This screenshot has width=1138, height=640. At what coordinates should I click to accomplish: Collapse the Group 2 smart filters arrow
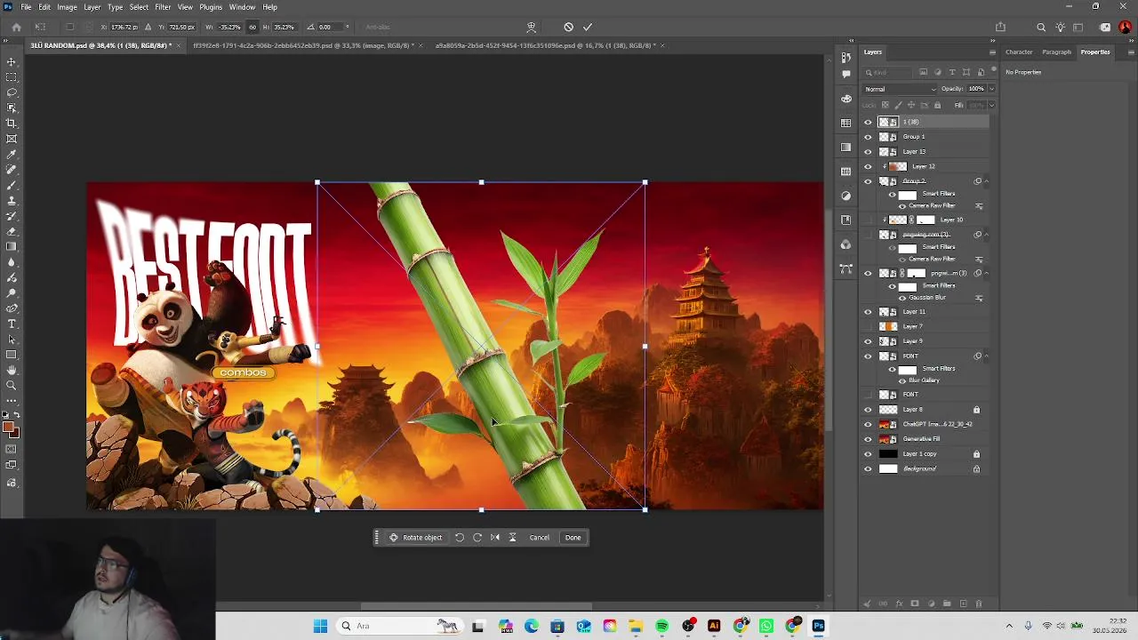(986, 181)
